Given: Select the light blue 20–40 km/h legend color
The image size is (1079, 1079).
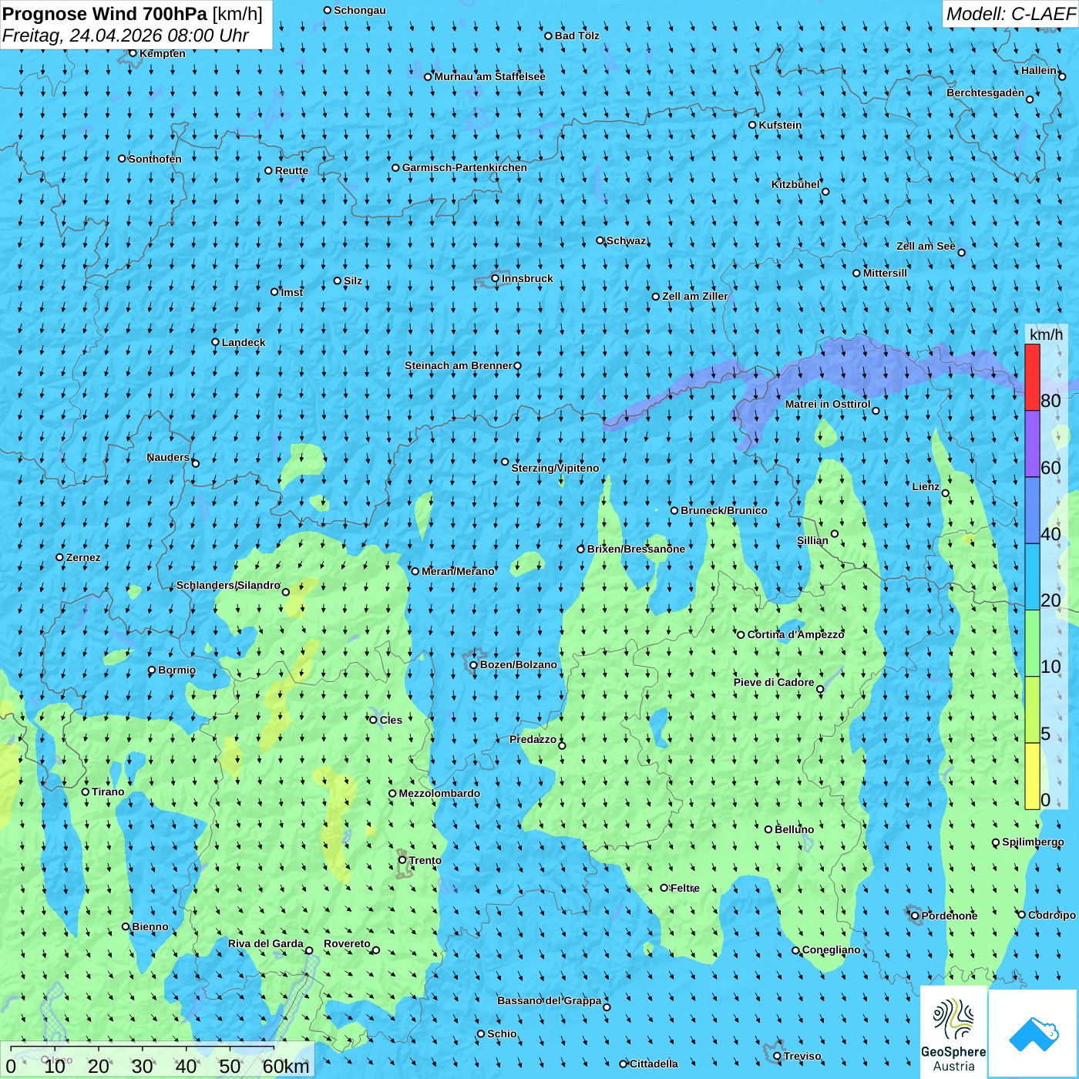Looking at the screenshot, I should [x=1032, y=576].
